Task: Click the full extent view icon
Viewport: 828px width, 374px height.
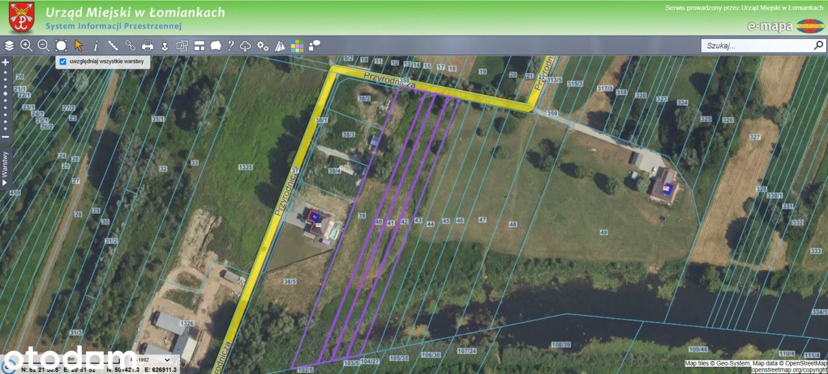Action: coord(61,45)
